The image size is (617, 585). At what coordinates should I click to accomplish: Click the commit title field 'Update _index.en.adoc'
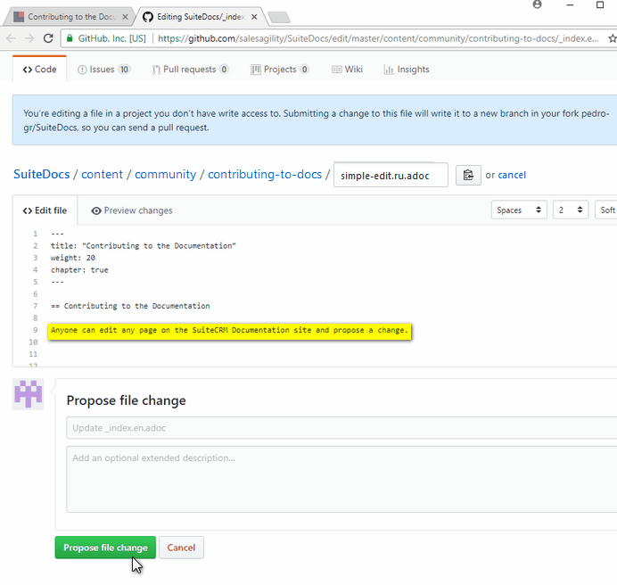[x=341, y=428]
